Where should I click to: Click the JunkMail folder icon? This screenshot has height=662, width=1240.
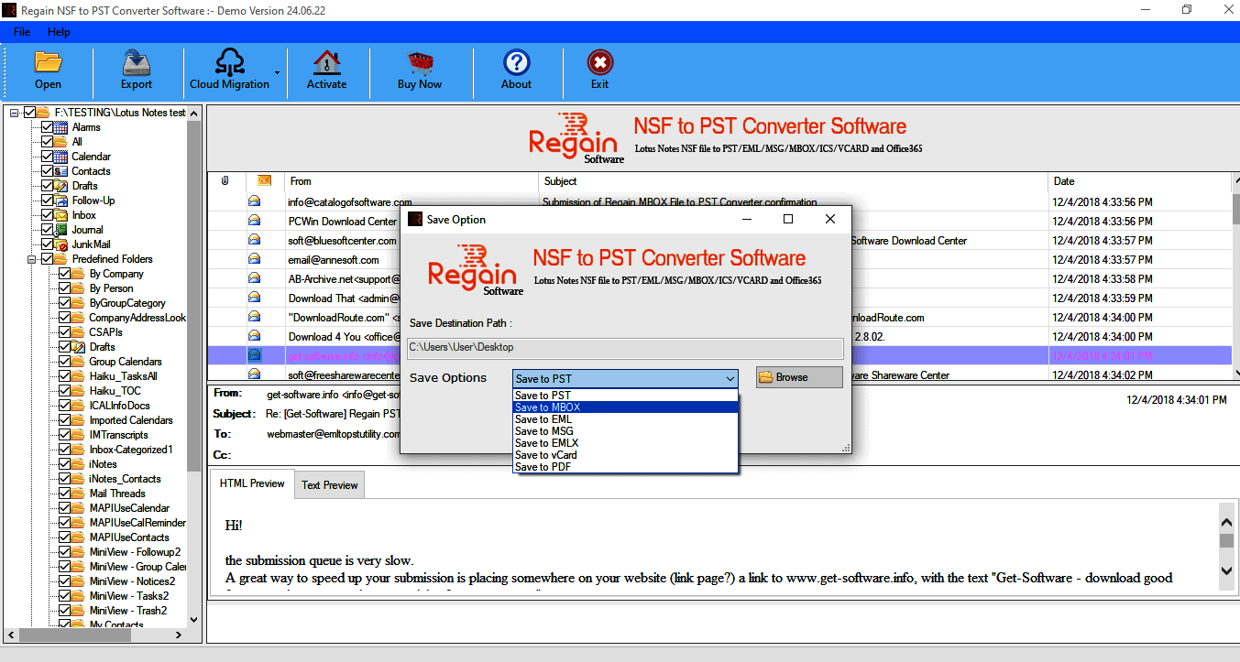(x=62, y=244)
